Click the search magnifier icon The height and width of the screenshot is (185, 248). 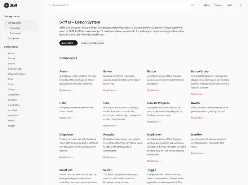click(49, 5)
